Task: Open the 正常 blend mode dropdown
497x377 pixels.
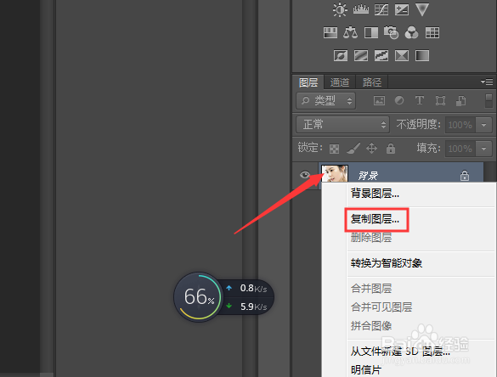Action: click(342, 125)
